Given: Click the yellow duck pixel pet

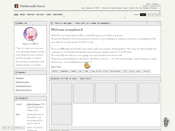Looking at the screenshot, I should 87,65.
